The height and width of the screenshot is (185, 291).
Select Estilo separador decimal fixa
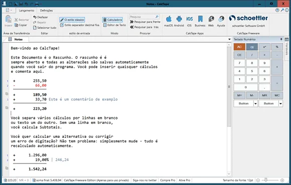80,25
